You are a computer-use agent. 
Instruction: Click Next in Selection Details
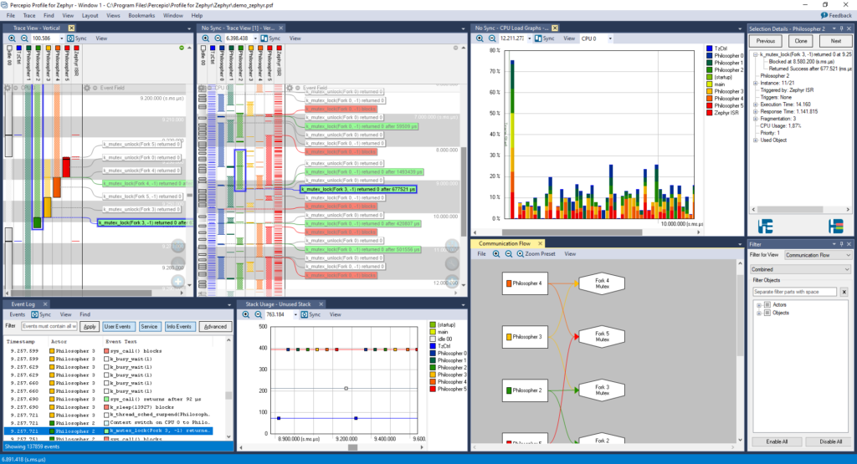point(836,41)
